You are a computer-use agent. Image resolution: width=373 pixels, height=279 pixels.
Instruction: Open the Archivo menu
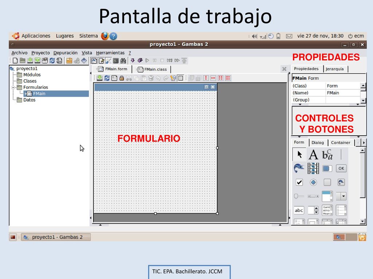pyautogui.click(x=20, y=53)
